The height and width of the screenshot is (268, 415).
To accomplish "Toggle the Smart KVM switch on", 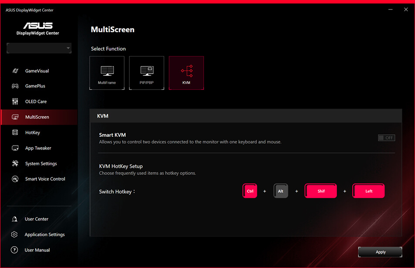I will click(386, 138).
